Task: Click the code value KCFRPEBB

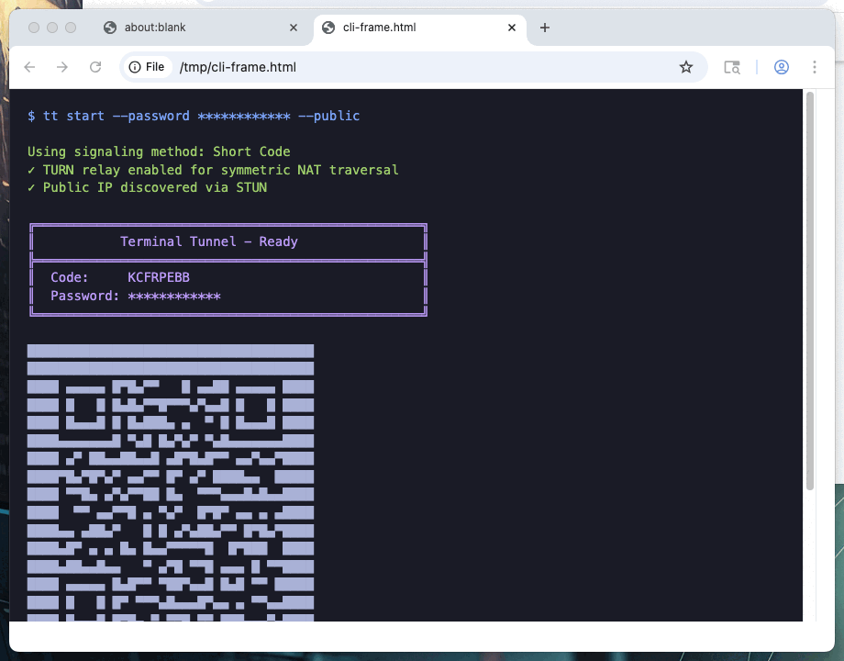Action: coord(159,277)
